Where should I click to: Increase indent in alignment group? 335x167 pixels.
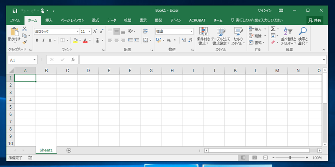coord(137,40)
